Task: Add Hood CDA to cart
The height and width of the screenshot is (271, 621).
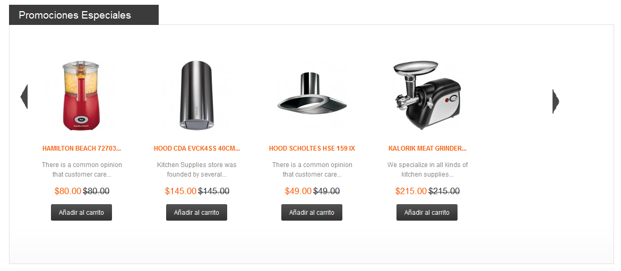Action: tap(196, 213)
